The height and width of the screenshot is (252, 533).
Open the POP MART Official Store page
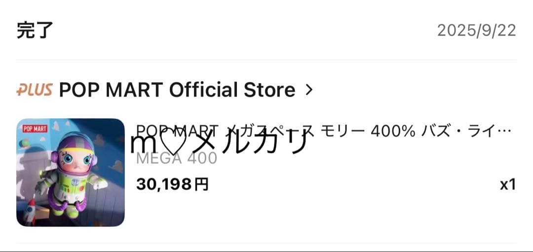(x=177, y=90)
